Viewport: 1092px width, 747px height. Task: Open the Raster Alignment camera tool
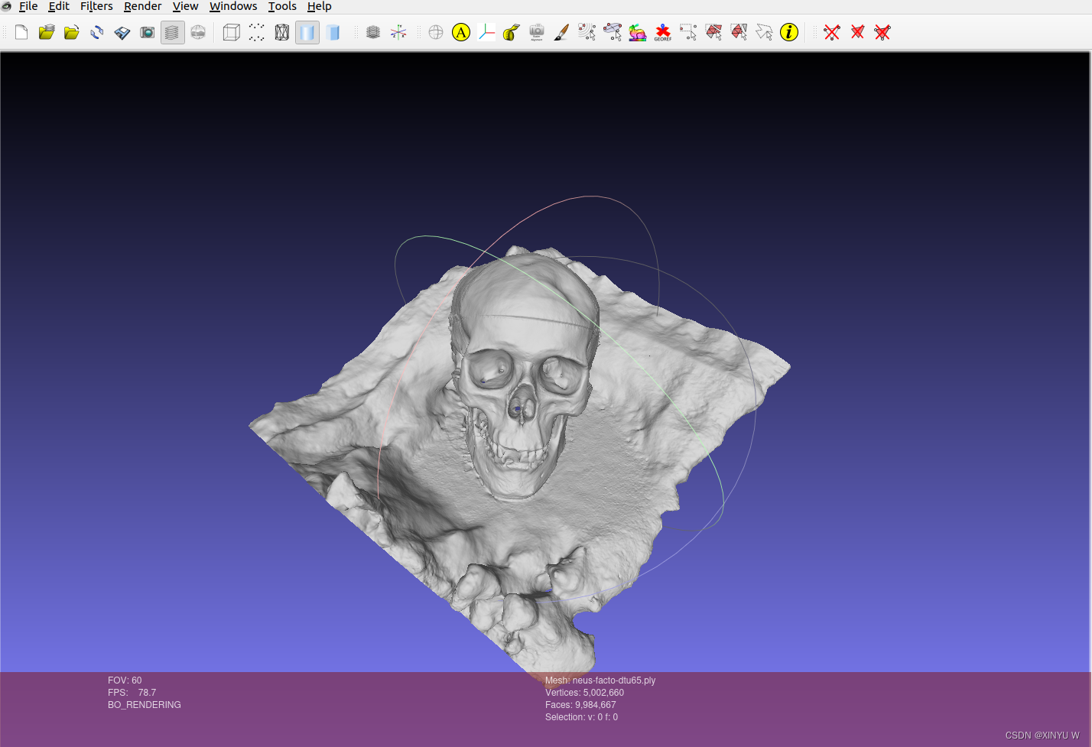[537, 32]
